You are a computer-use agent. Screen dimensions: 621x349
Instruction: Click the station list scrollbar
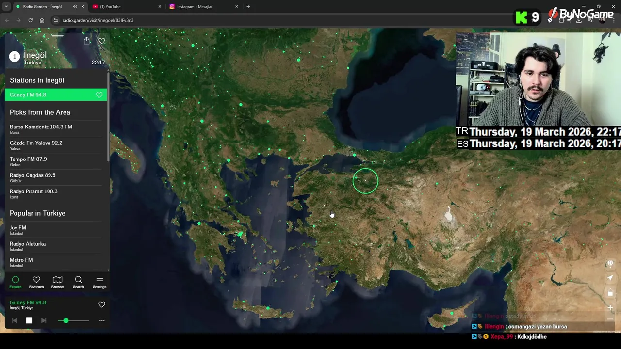tap(108, 116)
